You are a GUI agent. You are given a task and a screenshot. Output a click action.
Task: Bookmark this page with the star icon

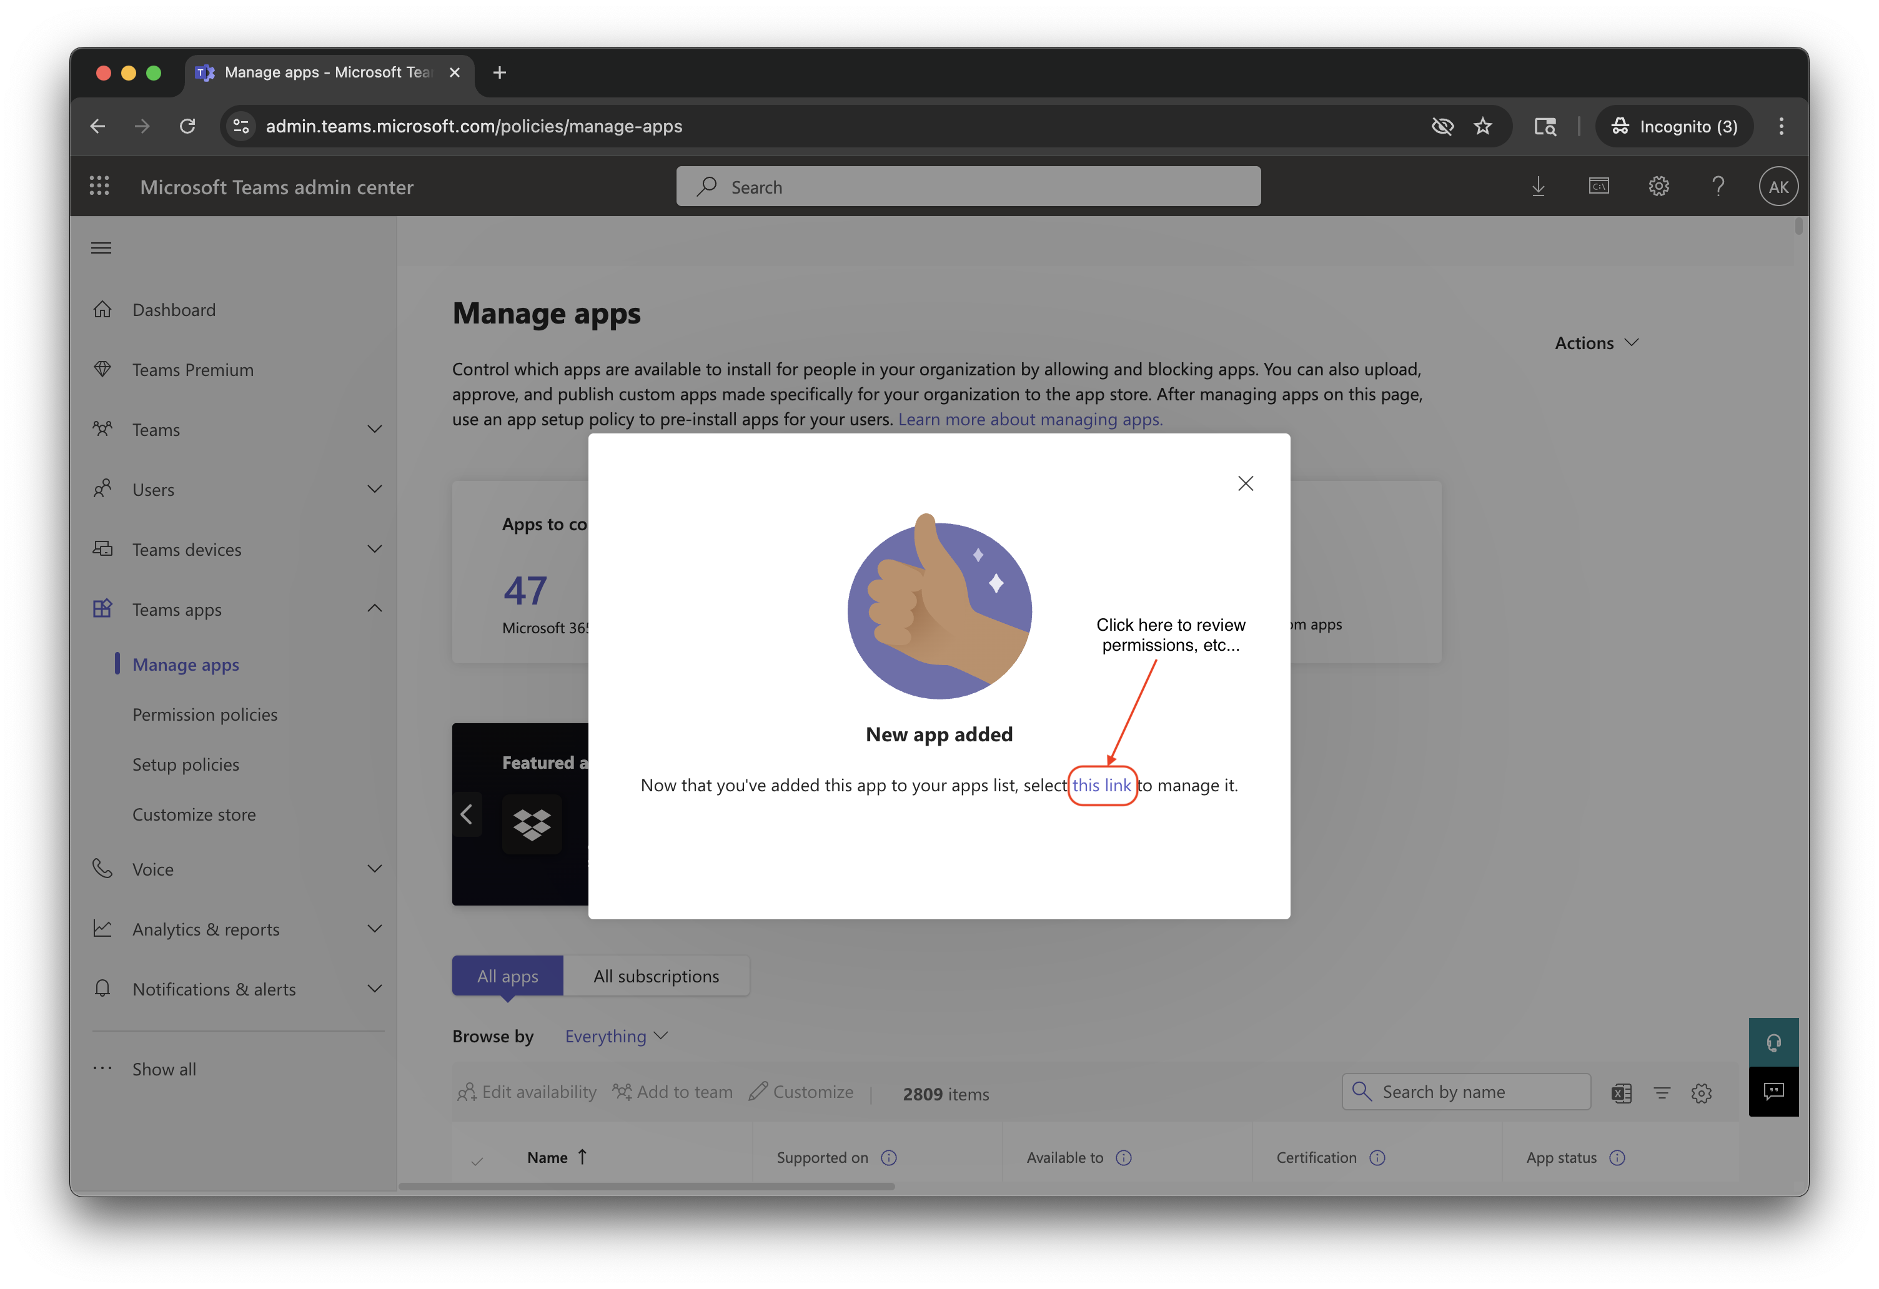point(1482,126)
